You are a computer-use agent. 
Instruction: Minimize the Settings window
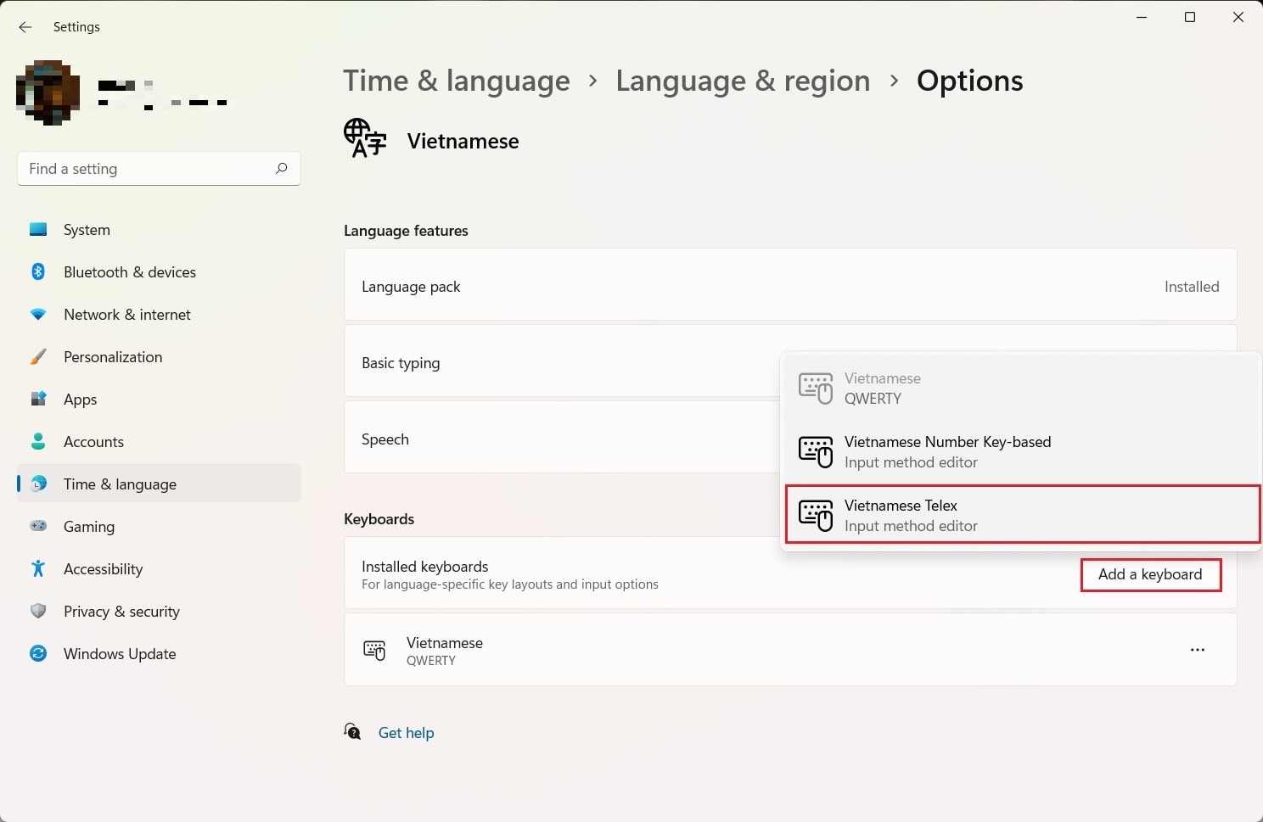coord(1142,17)
